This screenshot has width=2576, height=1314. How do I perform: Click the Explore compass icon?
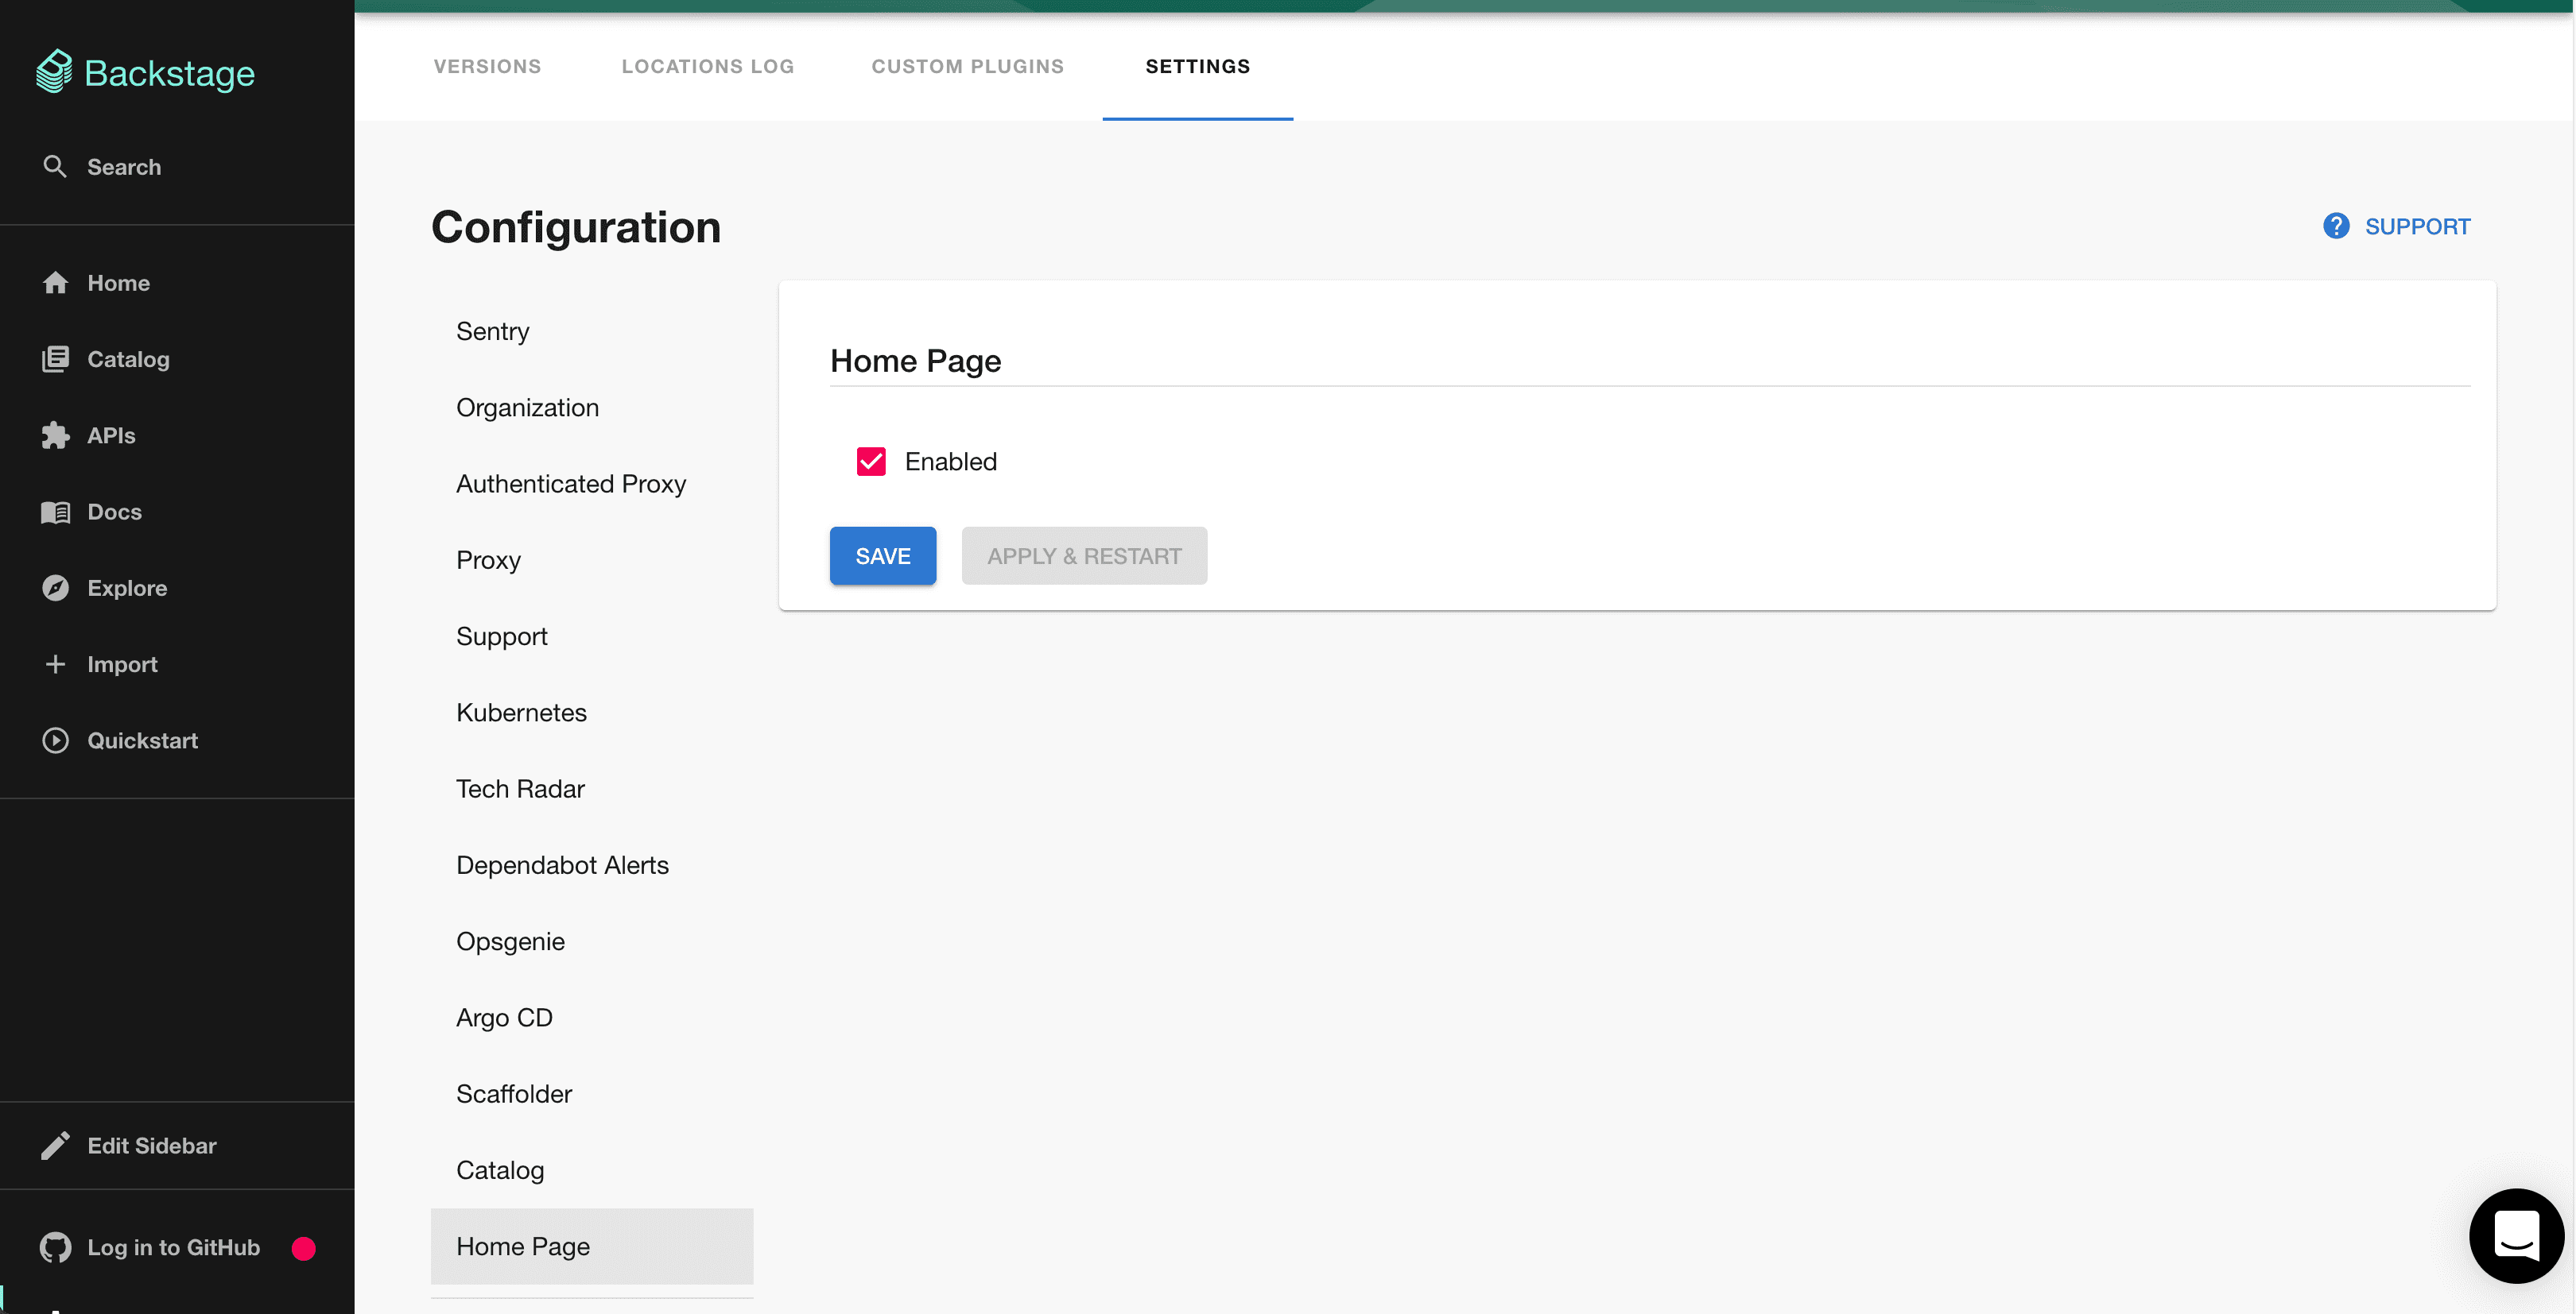[55, 588]
